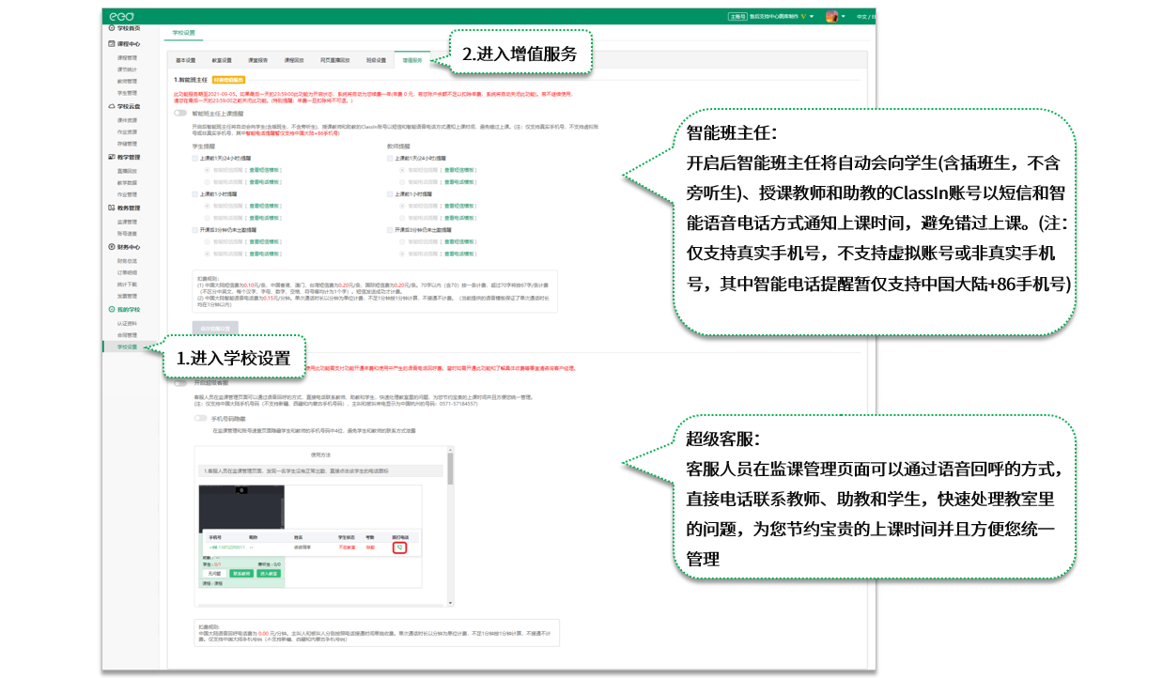1163x678 pixels.
Task: Open 发票管理 in the sidebar
Action: pos(127,295)
